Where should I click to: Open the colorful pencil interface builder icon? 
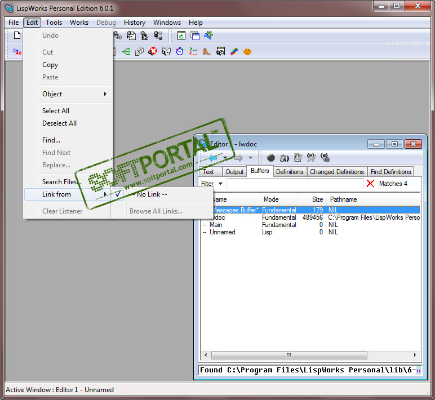click(x=234, y=51)
